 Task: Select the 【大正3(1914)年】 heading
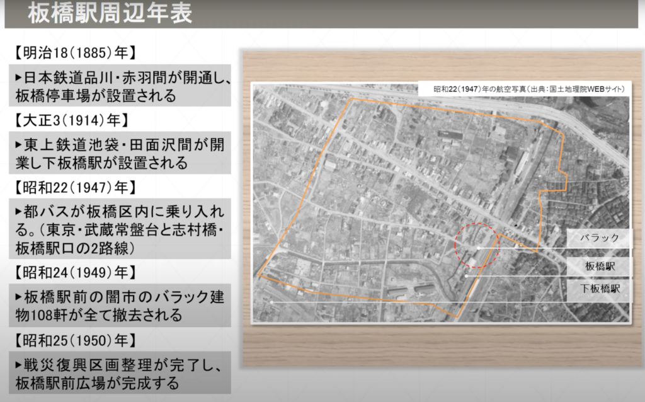click(x=71, y=120)
